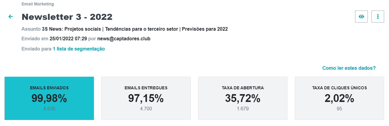Preview the email with the eye icon

361,17
